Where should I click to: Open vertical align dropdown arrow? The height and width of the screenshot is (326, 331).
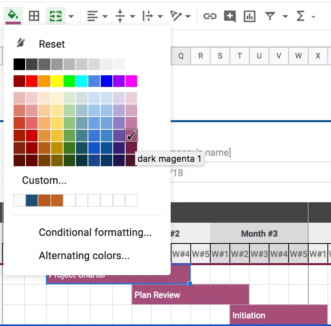133,16
